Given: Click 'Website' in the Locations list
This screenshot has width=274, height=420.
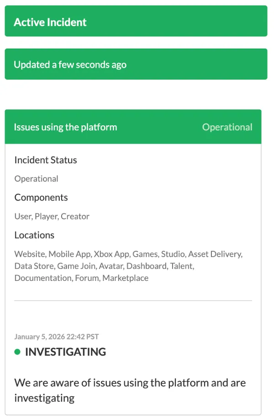Looking at the screenshot, I should 29,254.
